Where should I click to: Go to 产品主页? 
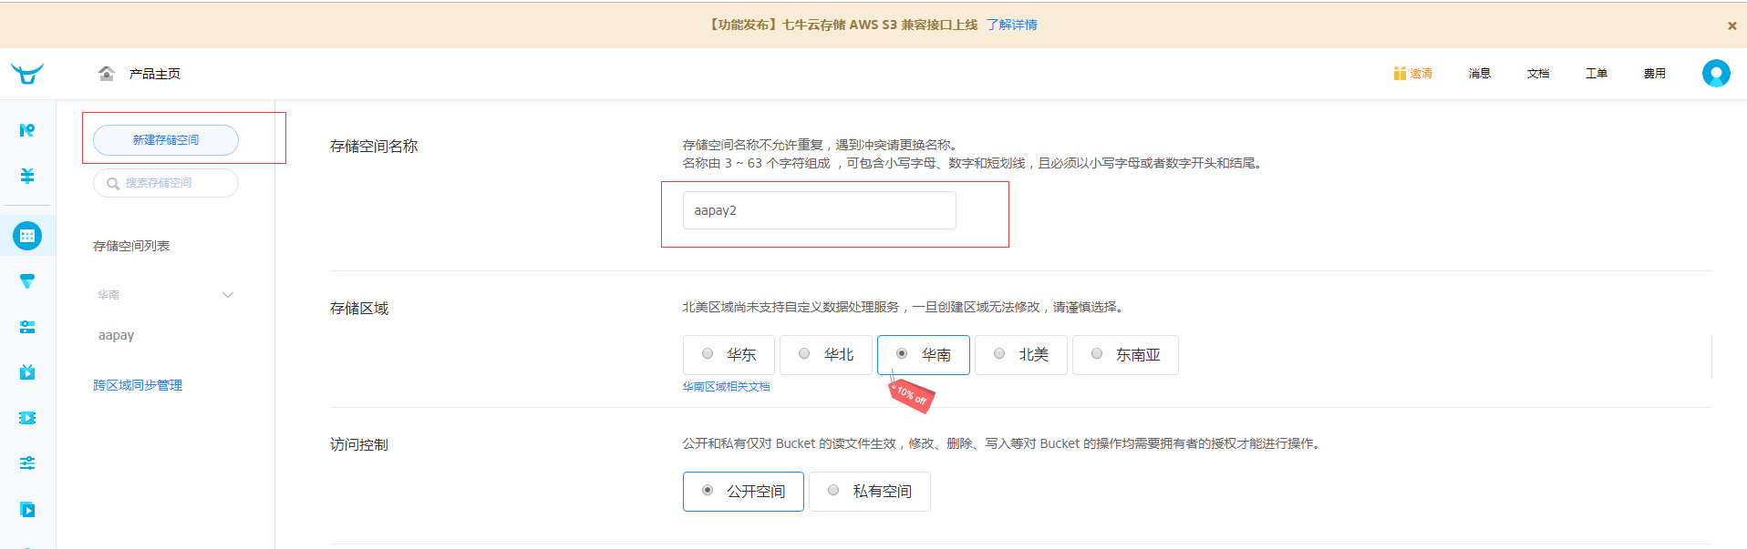pos(155,74)
